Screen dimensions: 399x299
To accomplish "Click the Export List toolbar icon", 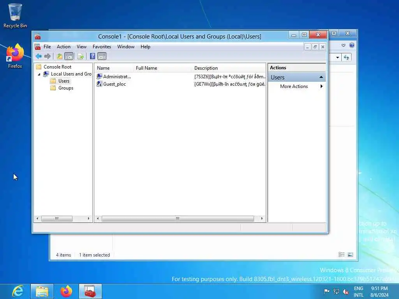I will coord(81,56).
